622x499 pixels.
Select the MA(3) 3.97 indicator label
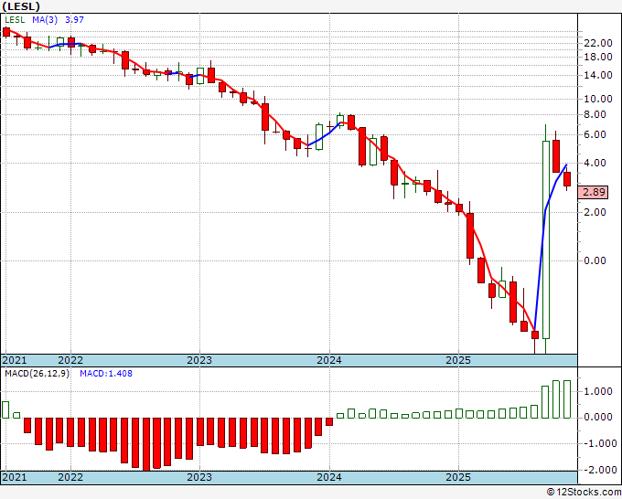[58, 19]
